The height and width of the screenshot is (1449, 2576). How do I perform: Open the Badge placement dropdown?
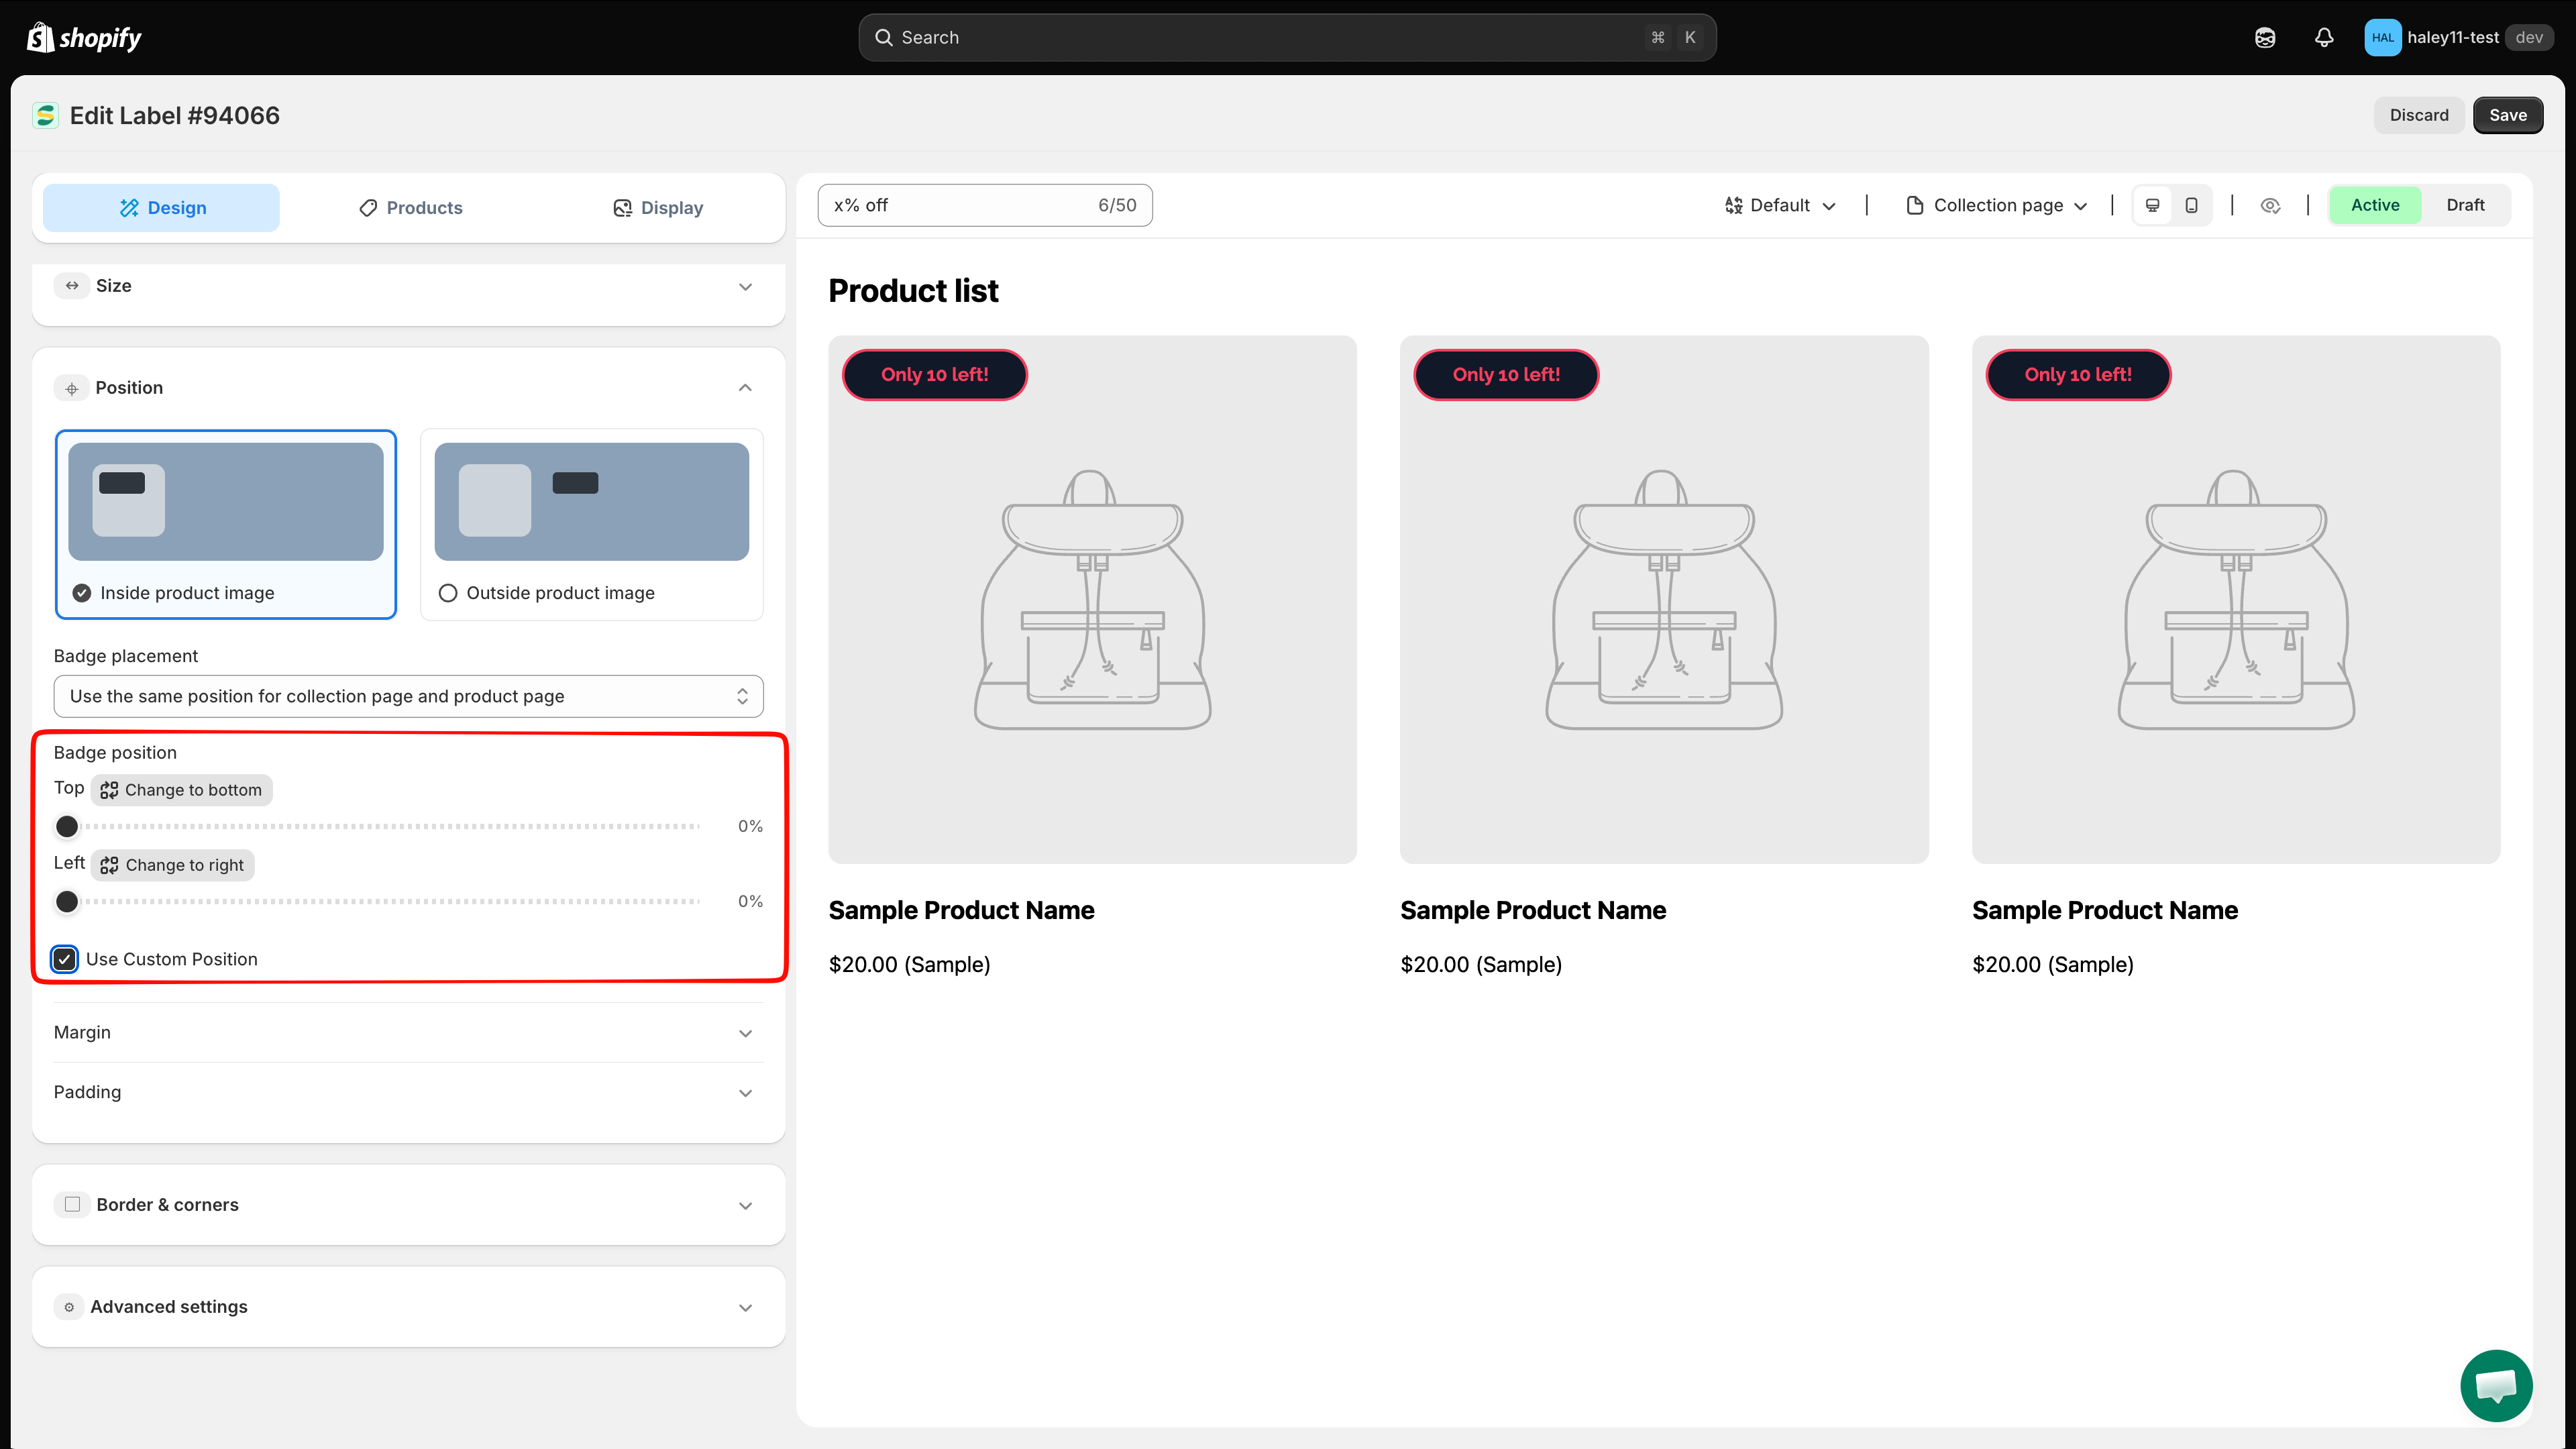click(x=408, y=696)
